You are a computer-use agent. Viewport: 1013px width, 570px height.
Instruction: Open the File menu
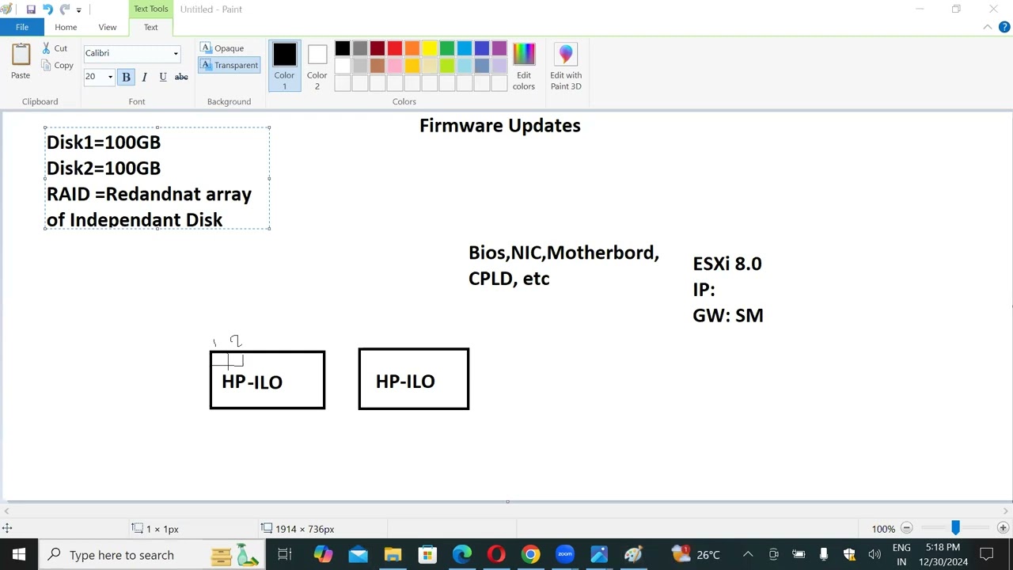pos(22,27)
